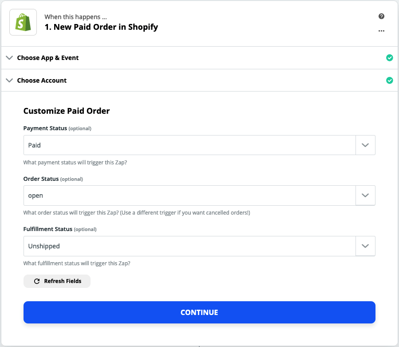The height and width of the screenshot is (347, 399).
Task: Expand the Choose Account section chevron
Action: coord(9,80)
